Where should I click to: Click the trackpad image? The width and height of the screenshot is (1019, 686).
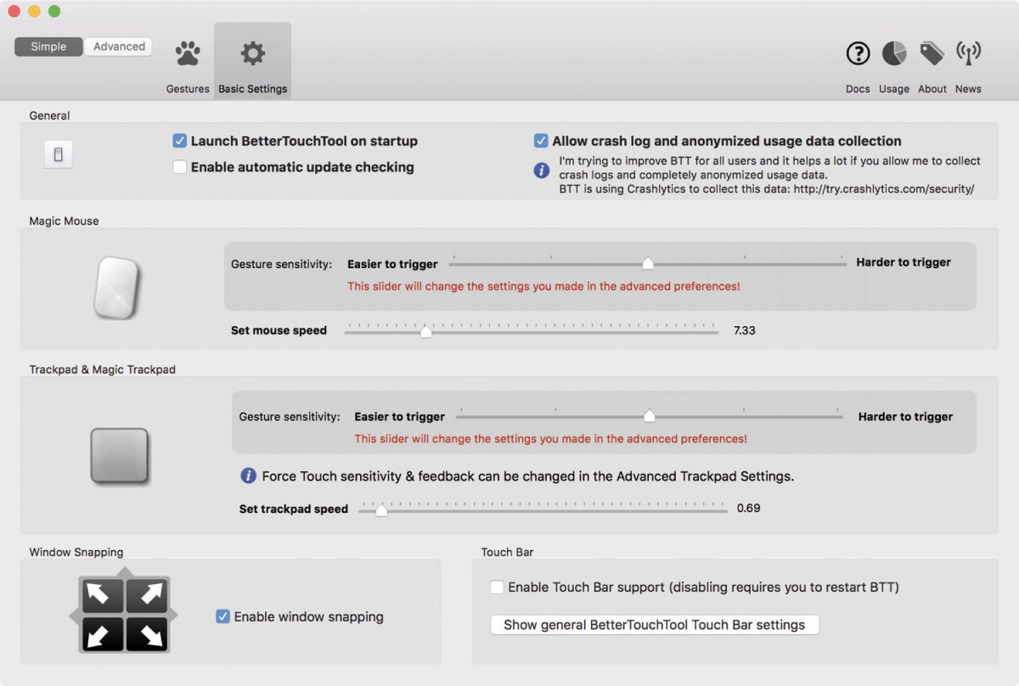point(120,456)
